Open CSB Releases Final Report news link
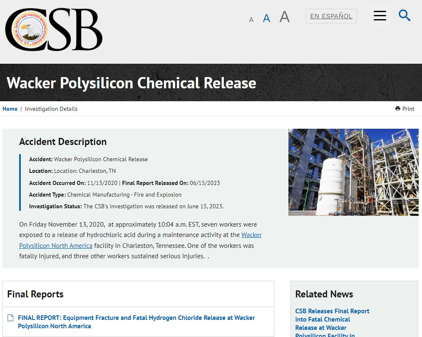Image resolution: width=422 pixels, height=337 pixels. click(332, 323)
